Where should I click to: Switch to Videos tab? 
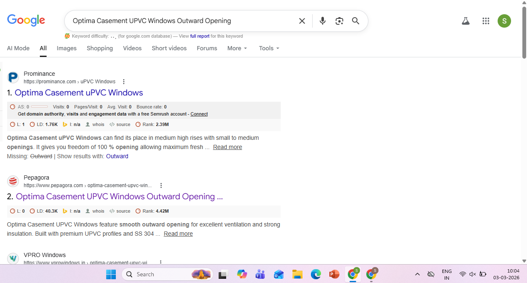tap(132, 48)
